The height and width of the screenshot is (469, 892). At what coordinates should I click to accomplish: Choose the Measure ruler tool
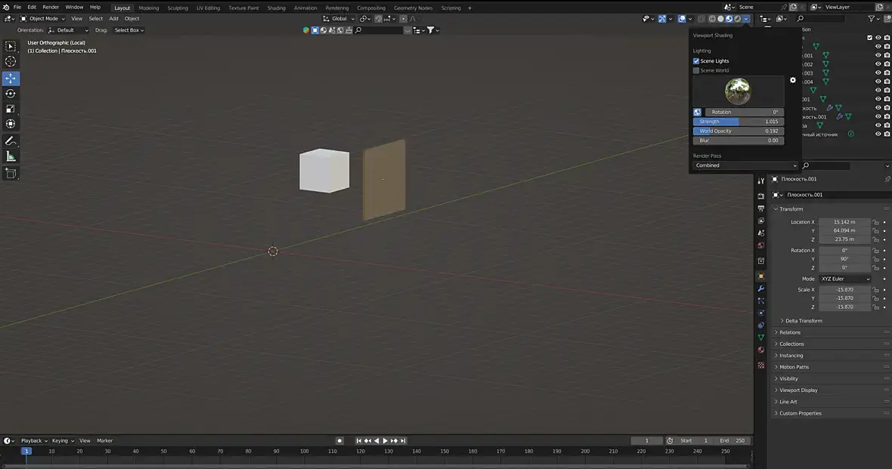11,156
